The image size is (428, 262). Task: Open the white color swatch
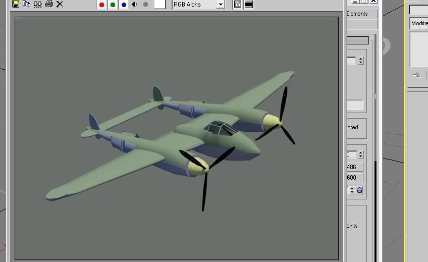pos(159,5)
